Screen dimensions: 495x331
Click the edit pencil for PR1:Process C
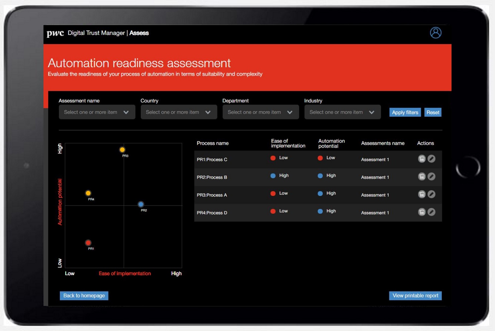point(431,159)
